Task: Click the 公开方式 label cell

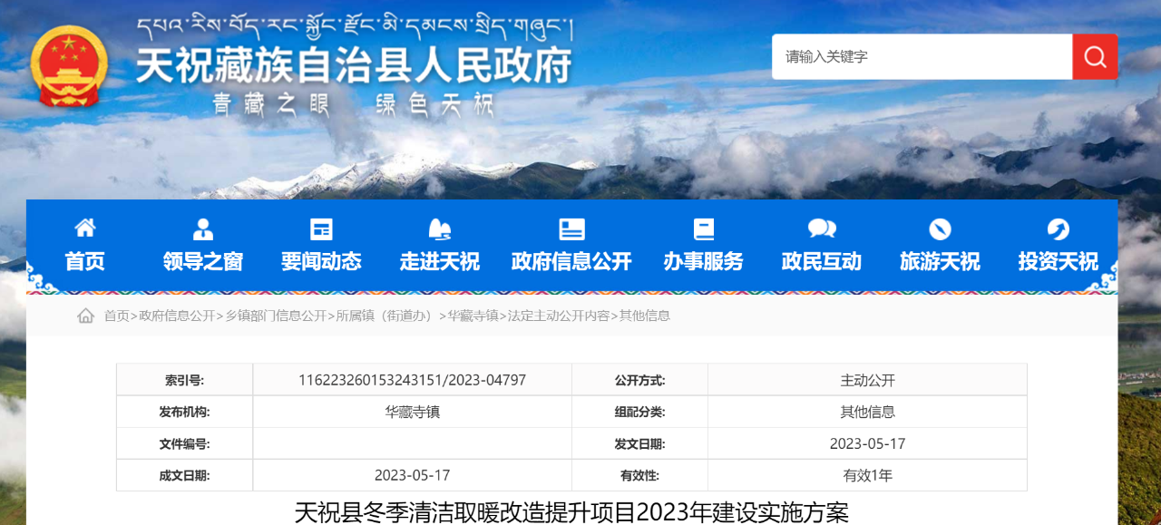Action: pos(639,380)
